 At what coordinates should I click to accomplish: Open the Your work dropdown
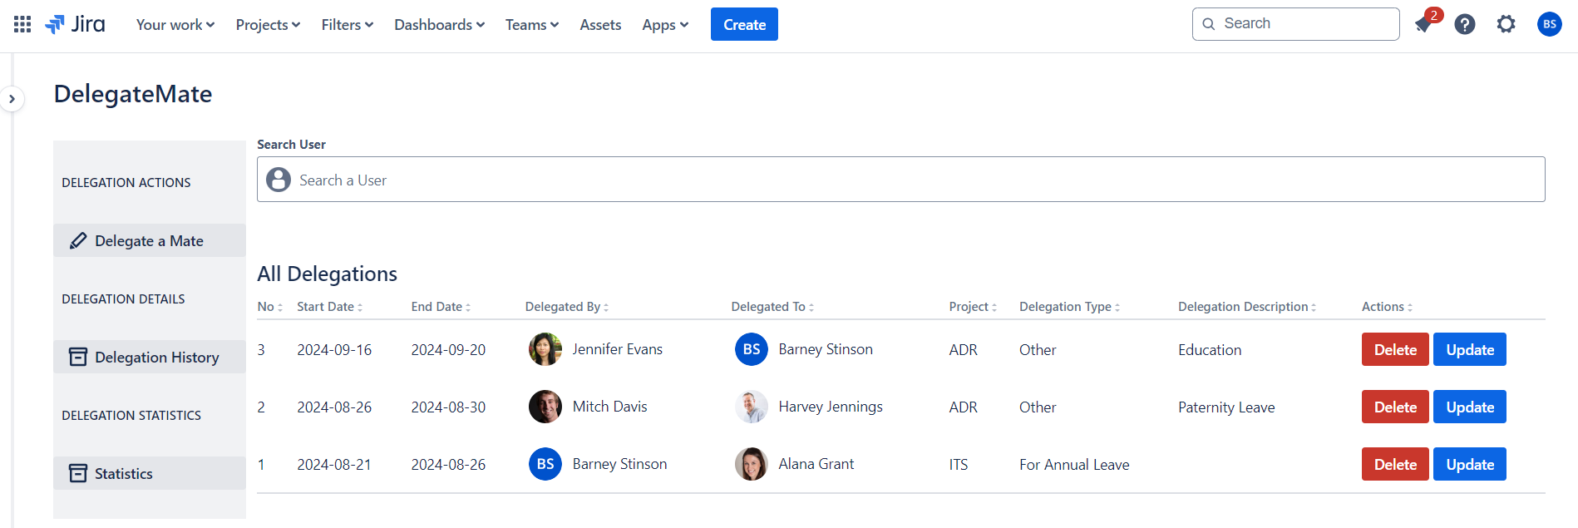point(175,25)
